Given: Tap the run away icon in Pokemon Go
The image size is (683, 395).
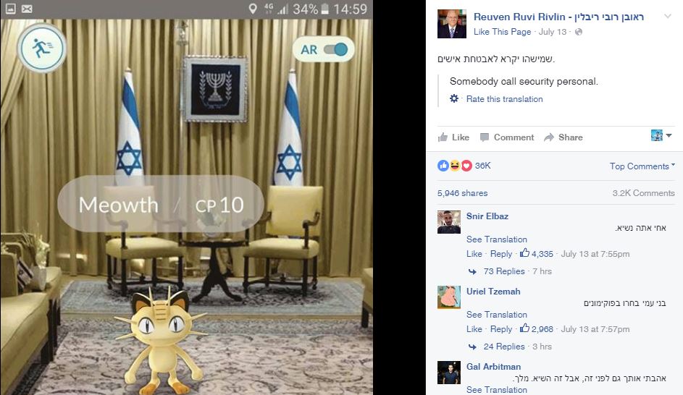Looking at the screenshot, I should coord(42,48).
